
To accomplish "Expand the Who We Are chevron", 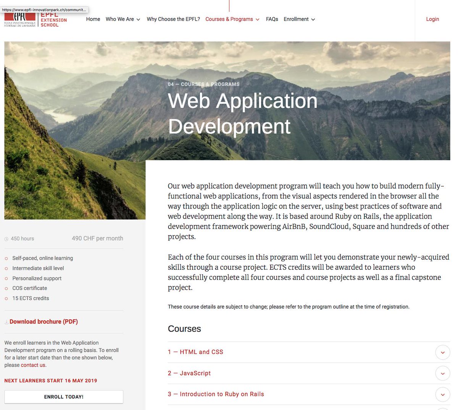I will click(138, 19).
